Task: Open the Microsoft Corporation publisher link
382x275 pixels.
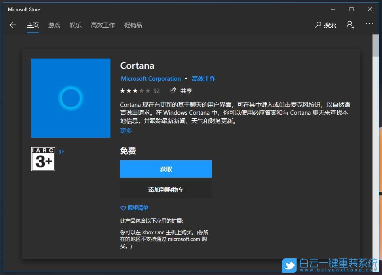Action: click(150, 78)
